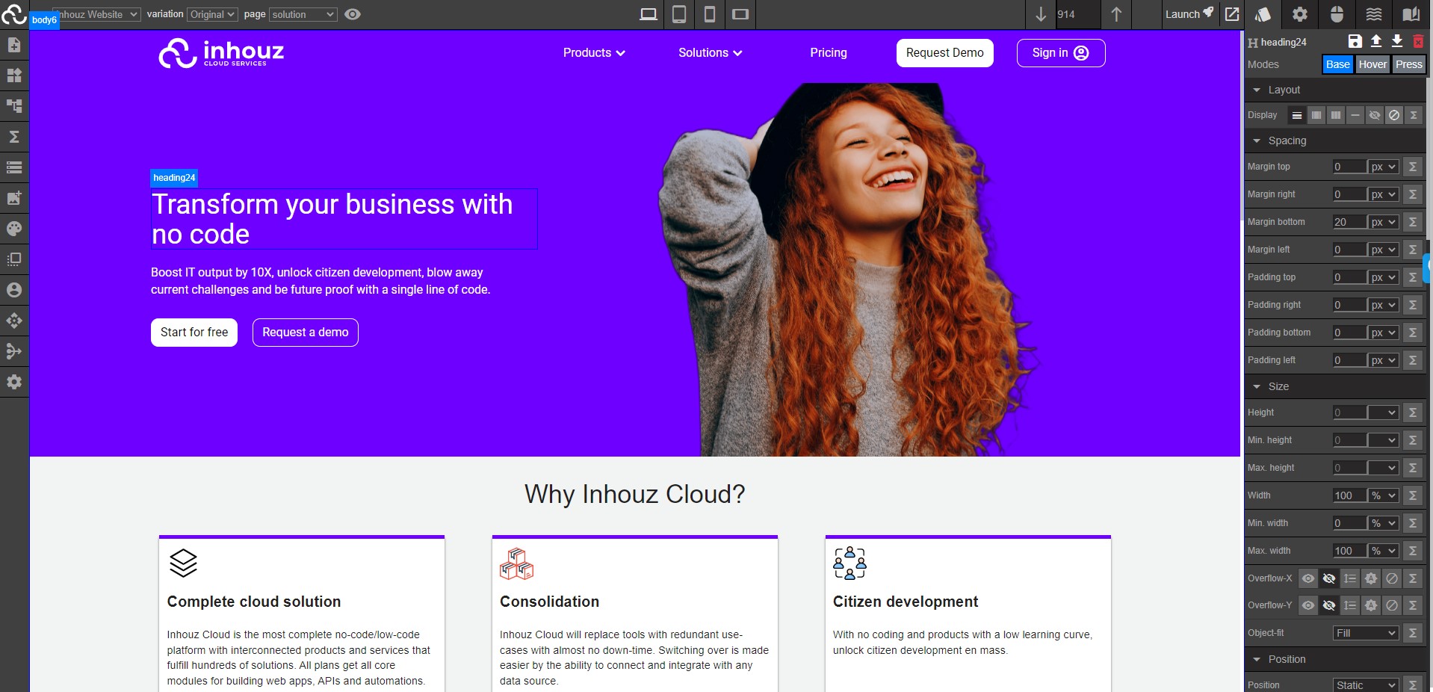Screen dimensions: 1433x692
Task: Change Margin bottom value of 20 in its input field
Action: pos(1349,222)
